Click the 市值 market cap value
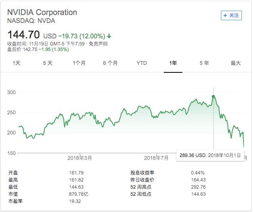The height and width of the screenshot is (212, 253). click(x=80, y=194)
